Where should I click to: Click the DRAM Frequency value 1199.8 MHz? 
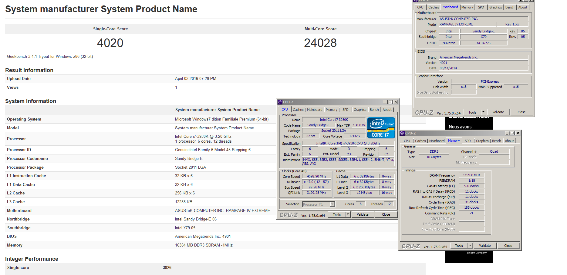click(471, 175)
